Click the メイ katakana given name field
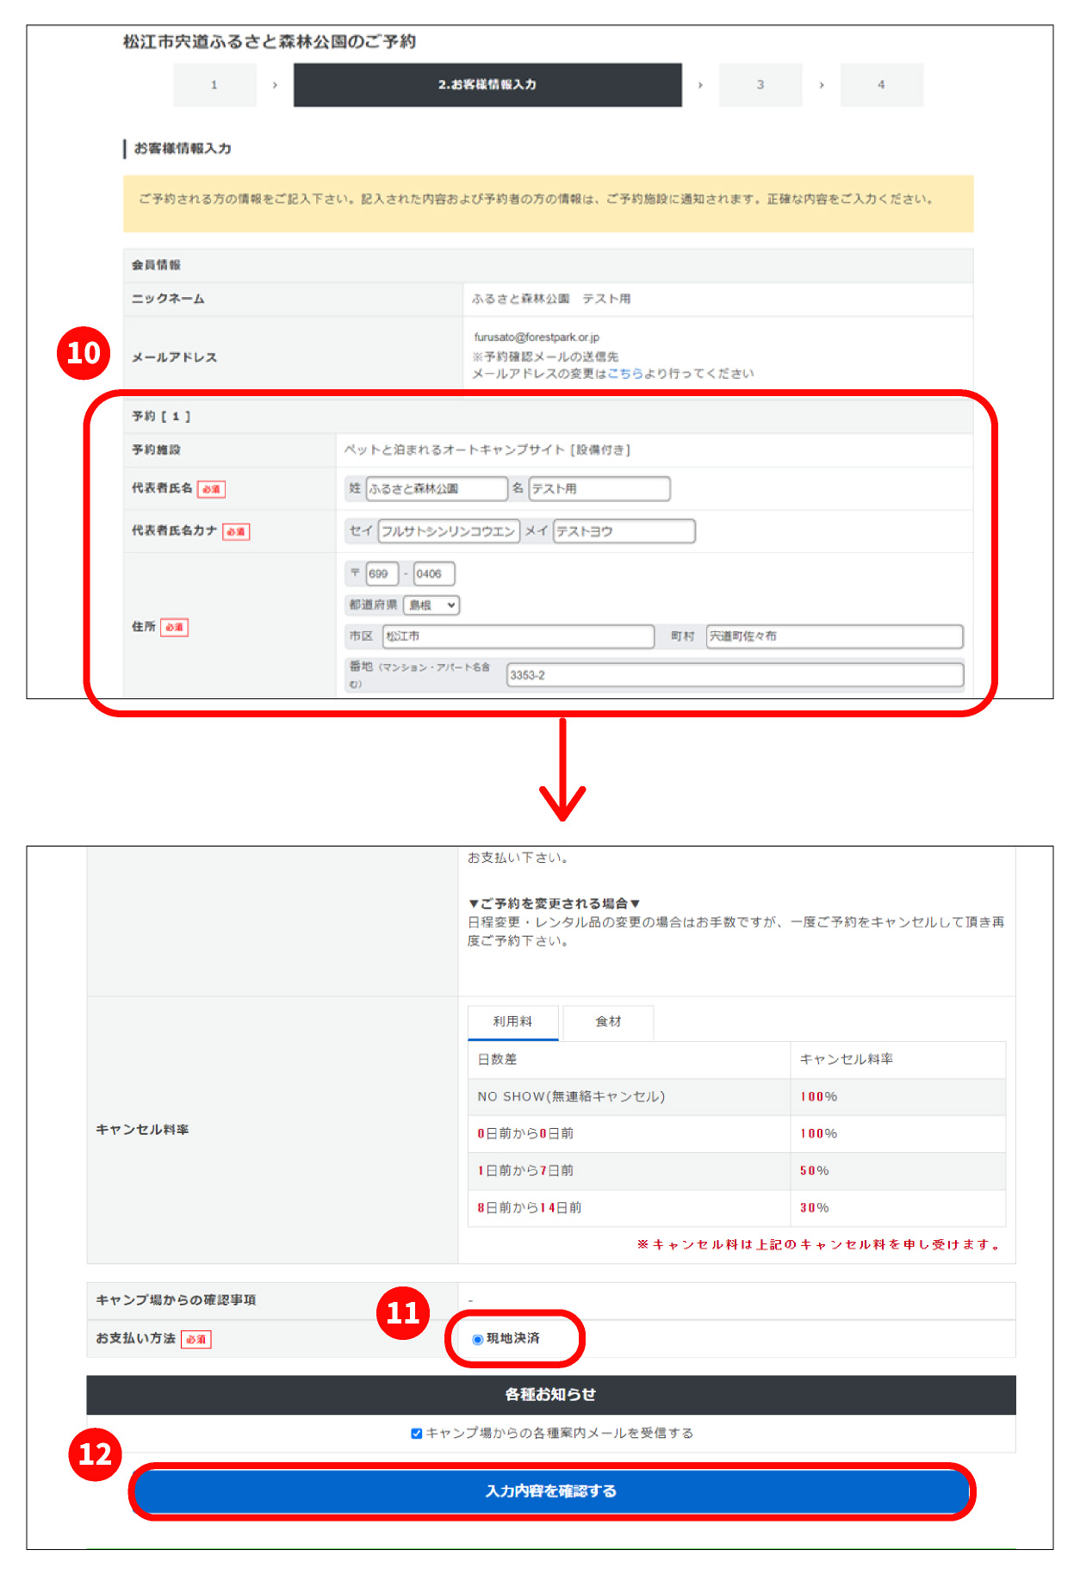The image size is (1080, 1581). (624, 531)
